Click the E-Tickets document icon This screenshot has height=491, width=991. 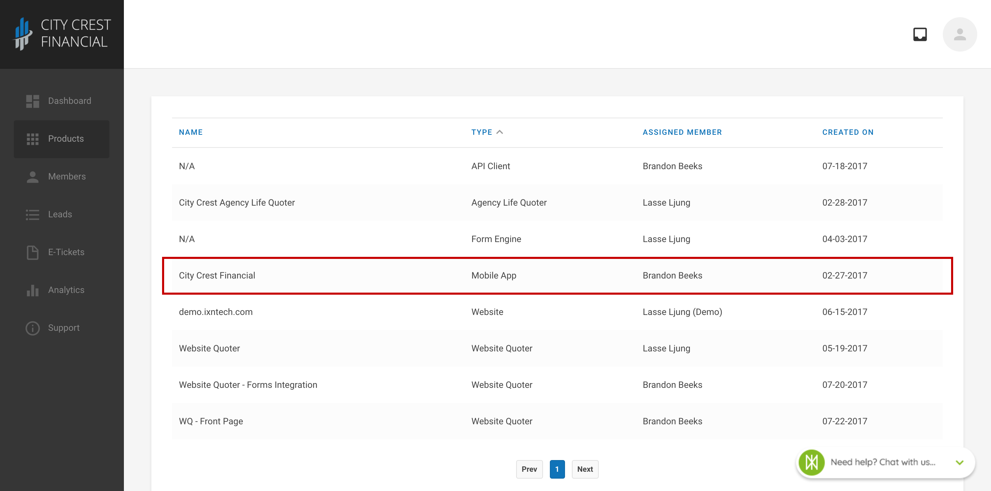point(33,252)
